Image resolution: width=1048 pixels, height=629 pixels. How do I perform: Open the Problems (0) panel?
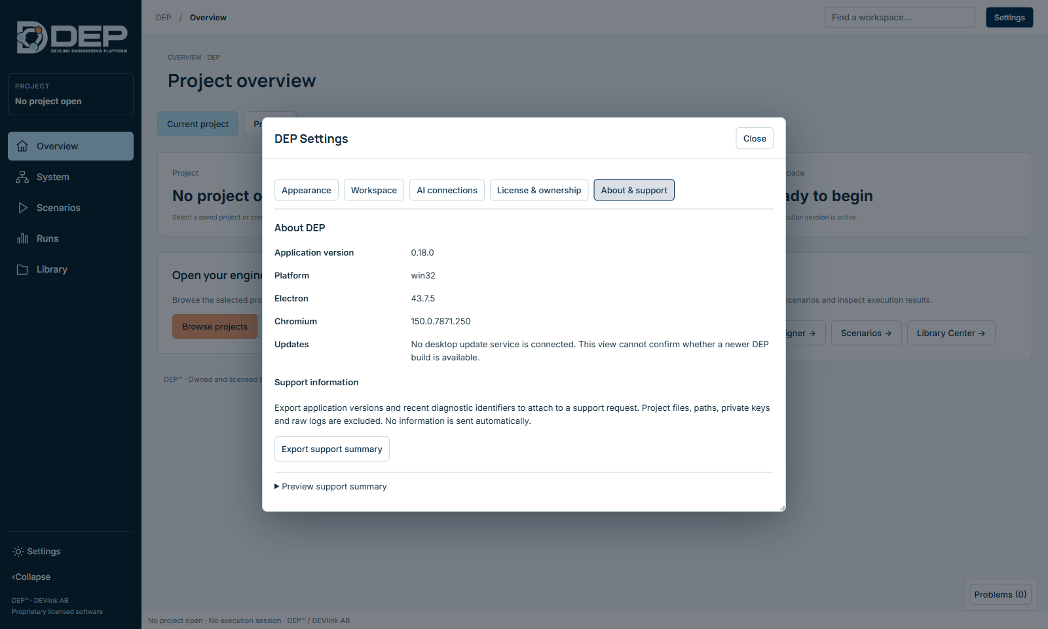[1000, 594]
